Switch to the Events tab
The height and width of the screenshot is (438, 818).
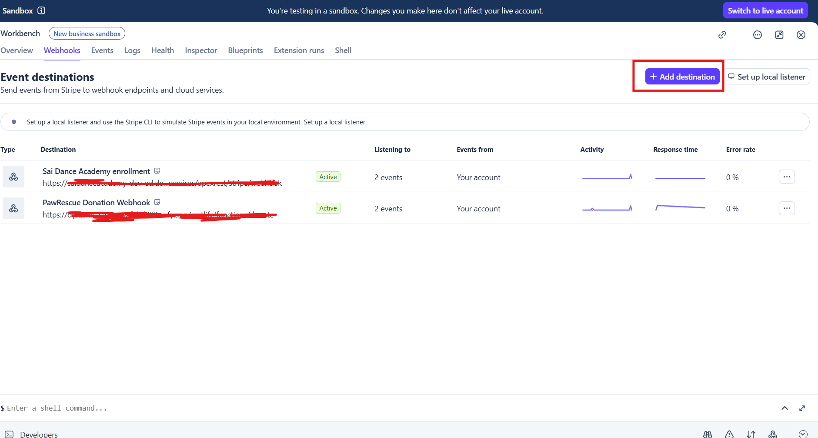pyautogui.click(x=102, y=50)
